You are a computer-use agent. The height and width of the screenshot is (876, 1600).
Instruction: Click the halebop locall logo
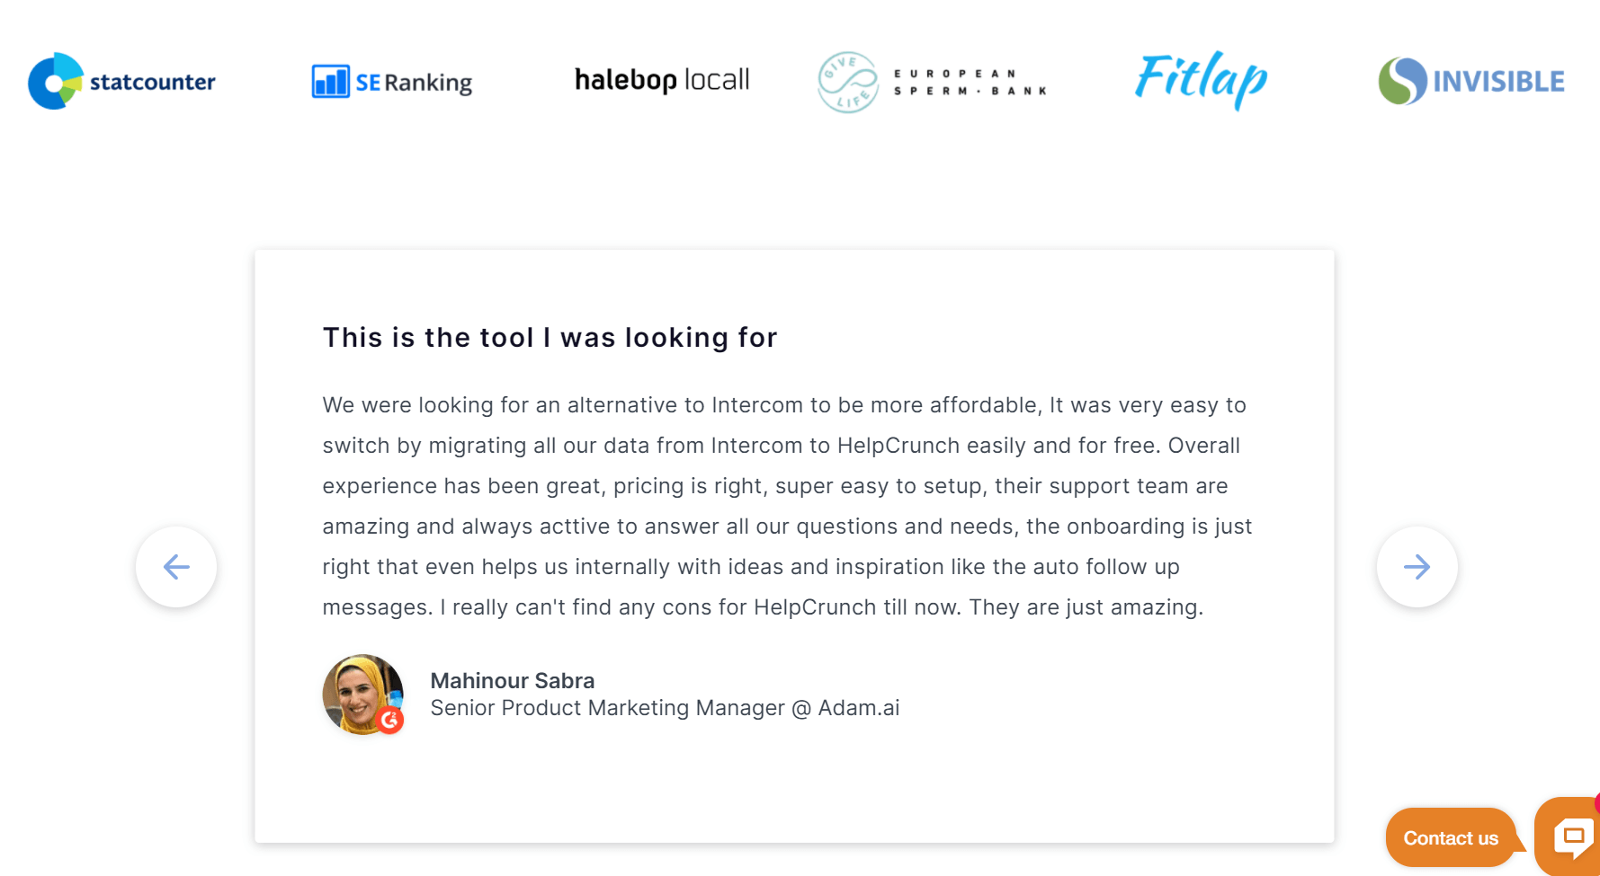(662, 80)
